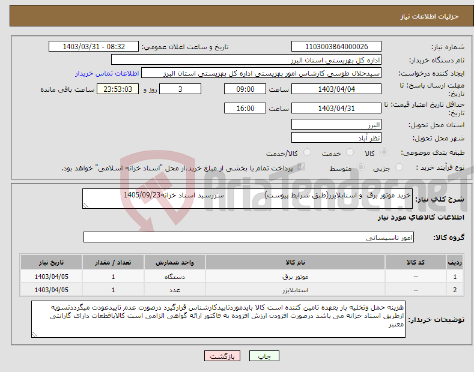Click the گروه کالا label

tap(449, 238)
